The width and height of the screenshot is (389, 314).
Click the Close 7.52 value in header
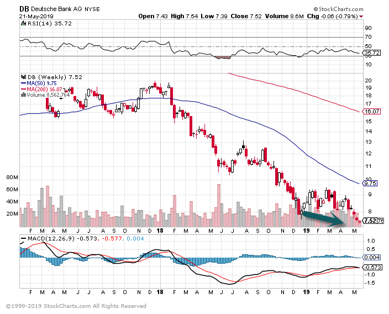[246, 17]
